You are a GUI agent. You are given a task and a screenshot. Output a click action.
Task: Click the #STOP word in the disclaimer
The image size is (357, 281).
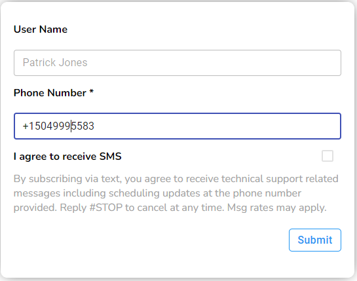point(106,208)
